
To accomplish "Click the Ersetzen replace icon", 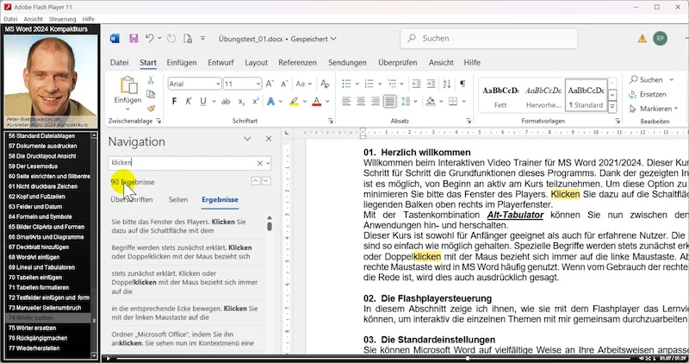I will coord(633,94).
